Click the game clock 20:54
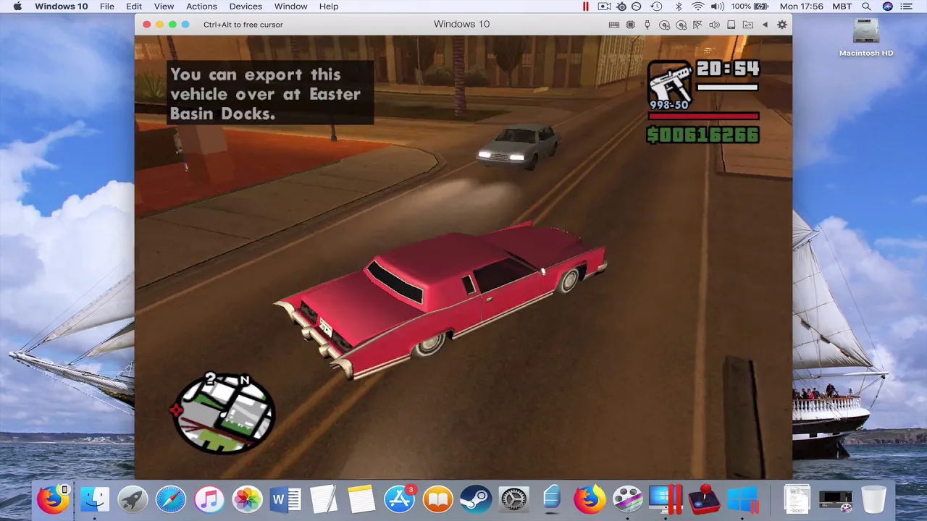927x521 pixels. coord(728,69)
